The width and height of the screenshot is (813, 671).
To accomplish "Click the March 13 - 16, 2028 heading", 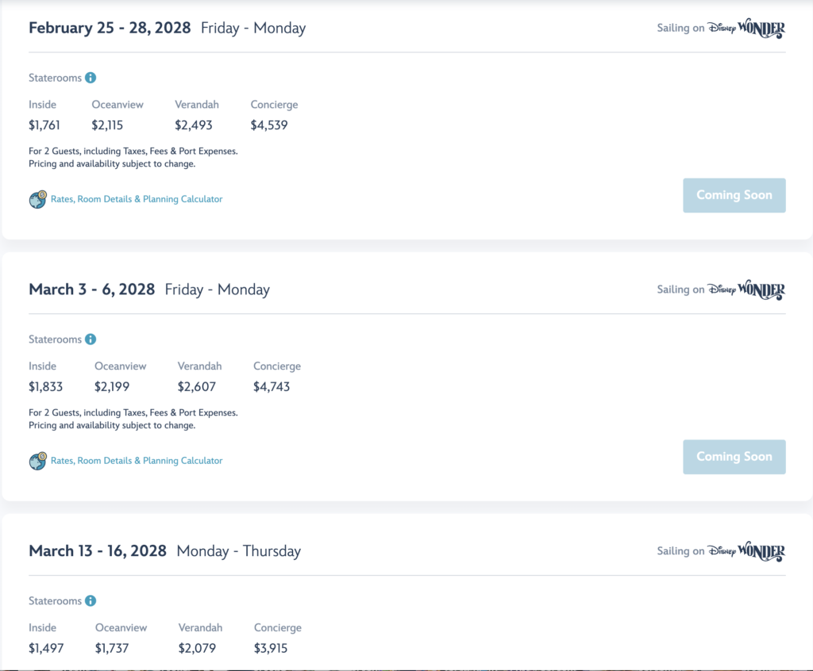I will (98, 550).
